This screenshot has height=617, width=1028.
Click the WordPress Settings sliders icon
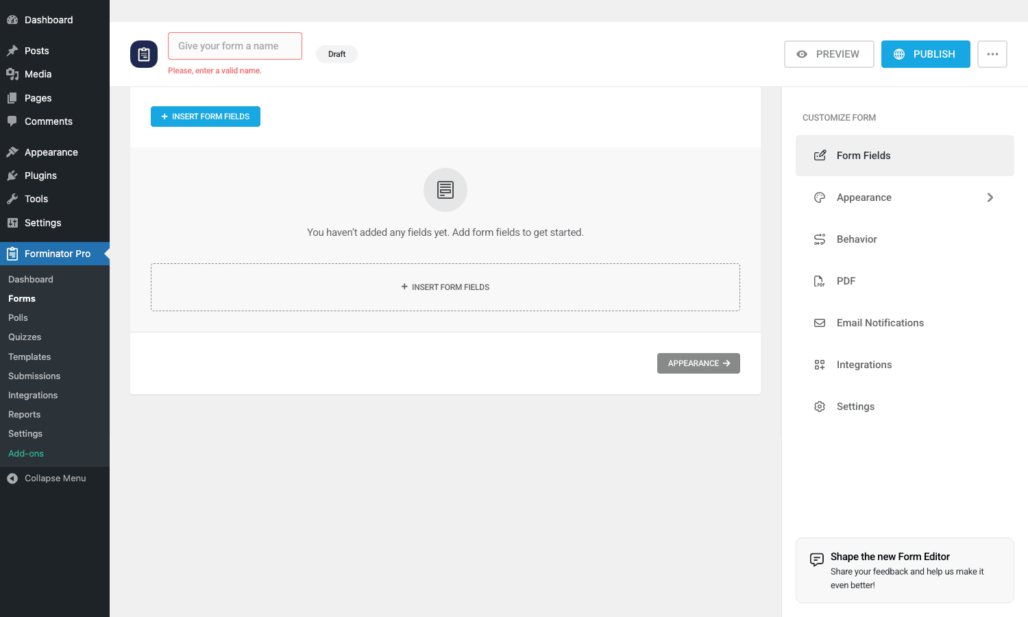tap(12, 223)
